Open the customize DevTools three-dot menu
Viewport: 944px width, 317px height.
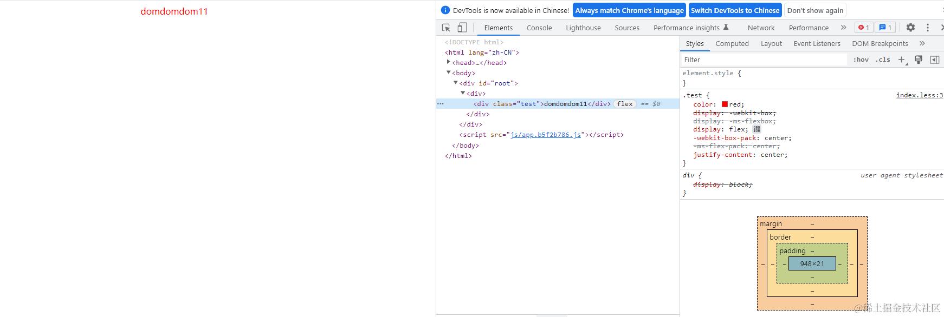coord(928,28)
